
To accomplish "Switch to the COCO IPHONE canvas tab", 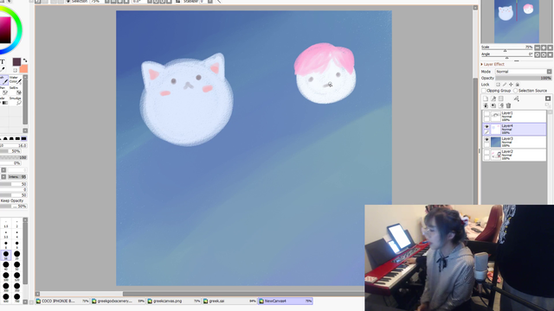I will click(62, 301).
